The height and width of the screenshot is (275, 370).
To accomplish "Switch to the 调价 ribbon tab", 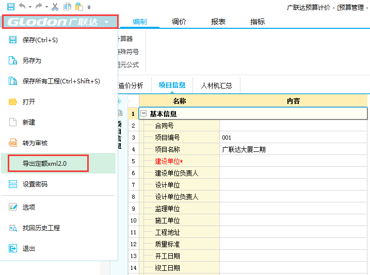I will click(x=179, y=22).
